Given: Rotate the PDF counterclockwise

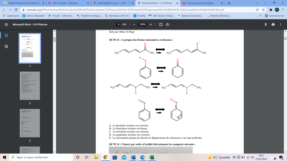Looking at the screenshot, I should click(167, 24).
